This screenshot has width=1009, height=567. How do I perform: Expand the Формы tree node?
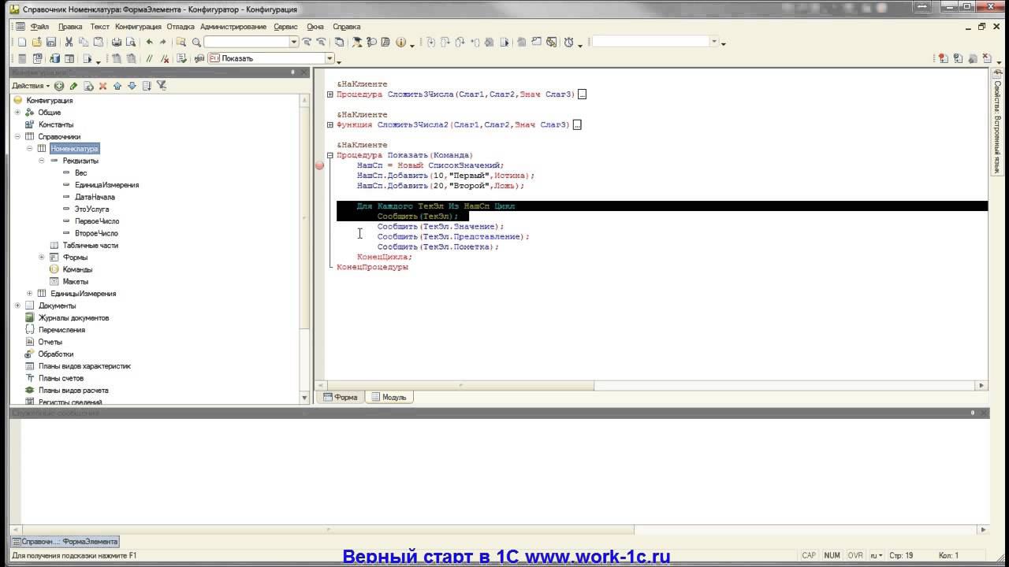[x=42, y=258]
